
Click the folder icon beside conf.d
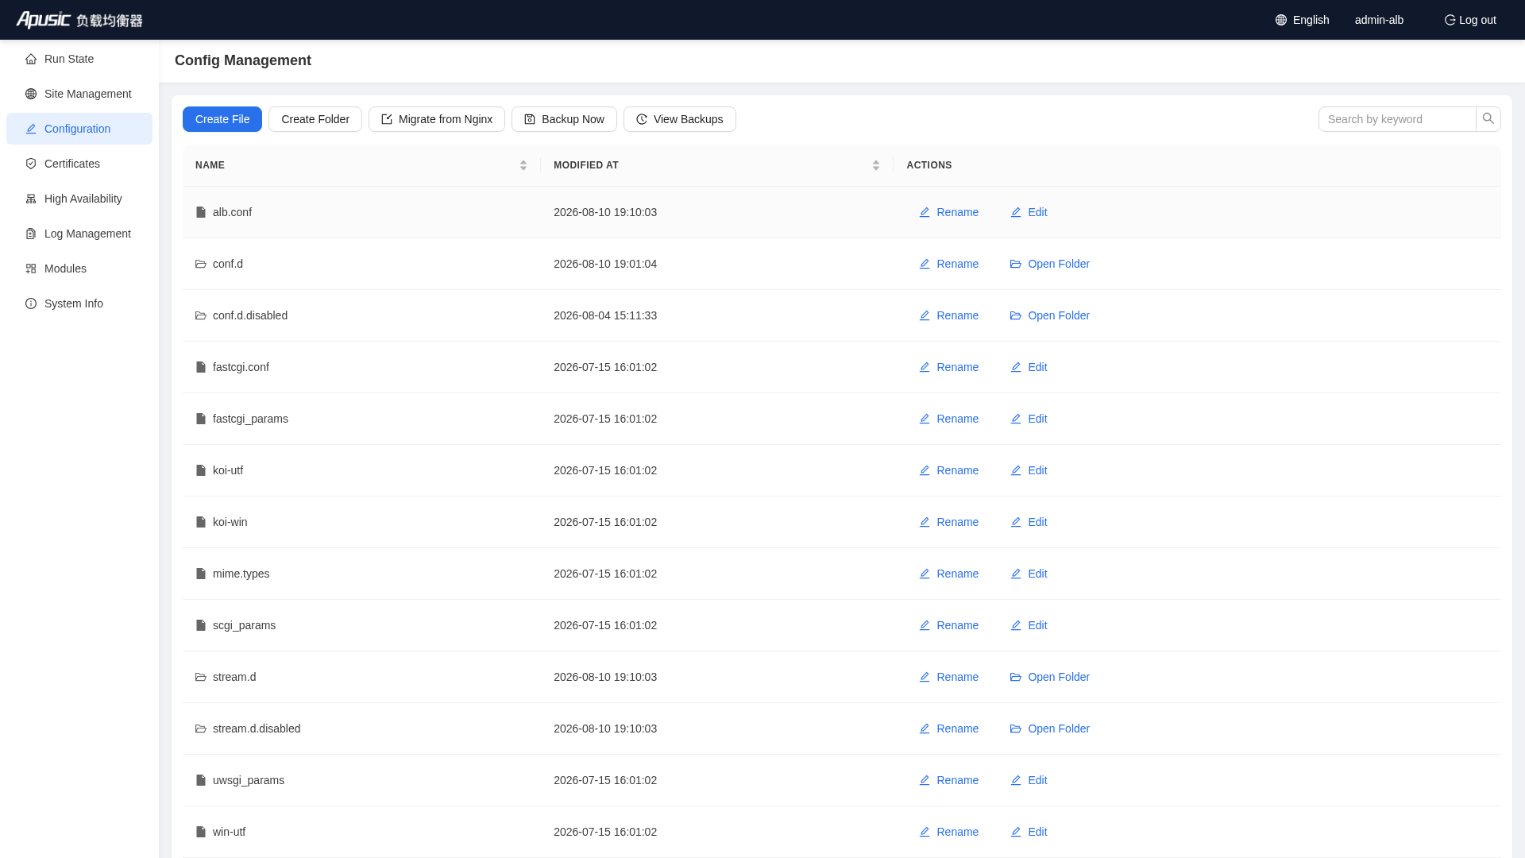pos(201,264)
